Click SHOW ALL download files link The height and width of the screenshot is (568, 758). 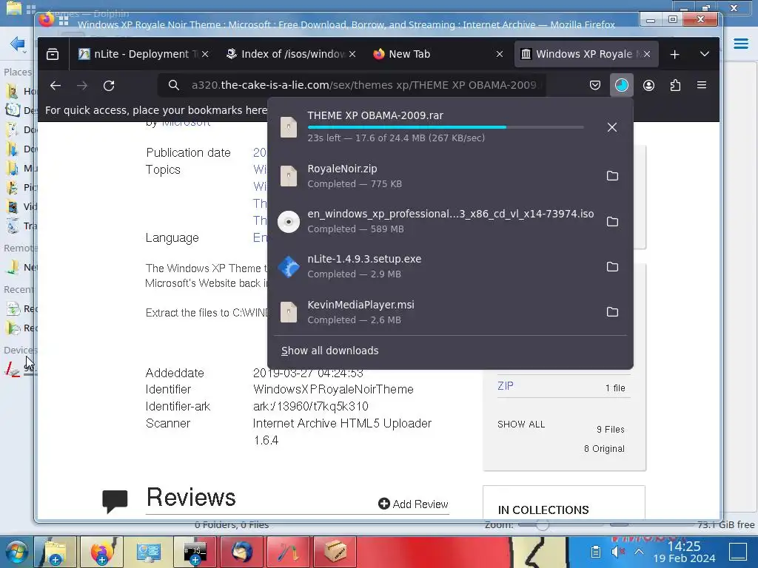point(521,424)
